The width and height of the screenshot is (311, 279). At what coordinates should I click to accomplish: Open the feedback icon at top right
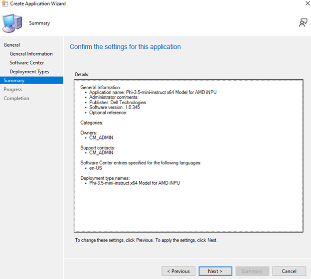tap(303, 22)
